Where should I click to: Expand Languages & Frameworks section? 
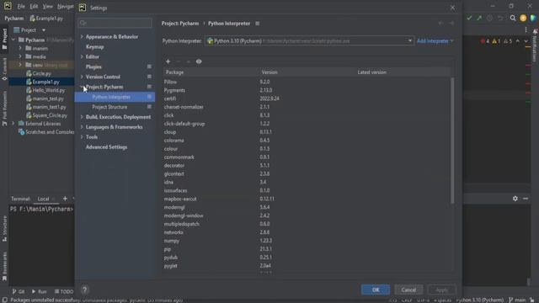click(82, 127)
